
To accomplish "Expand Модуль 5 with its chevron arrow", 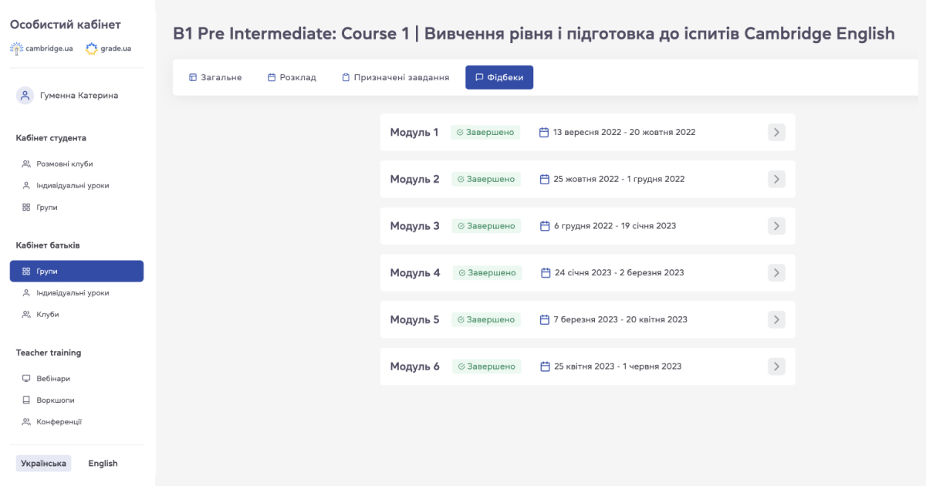I will [776, 319].
